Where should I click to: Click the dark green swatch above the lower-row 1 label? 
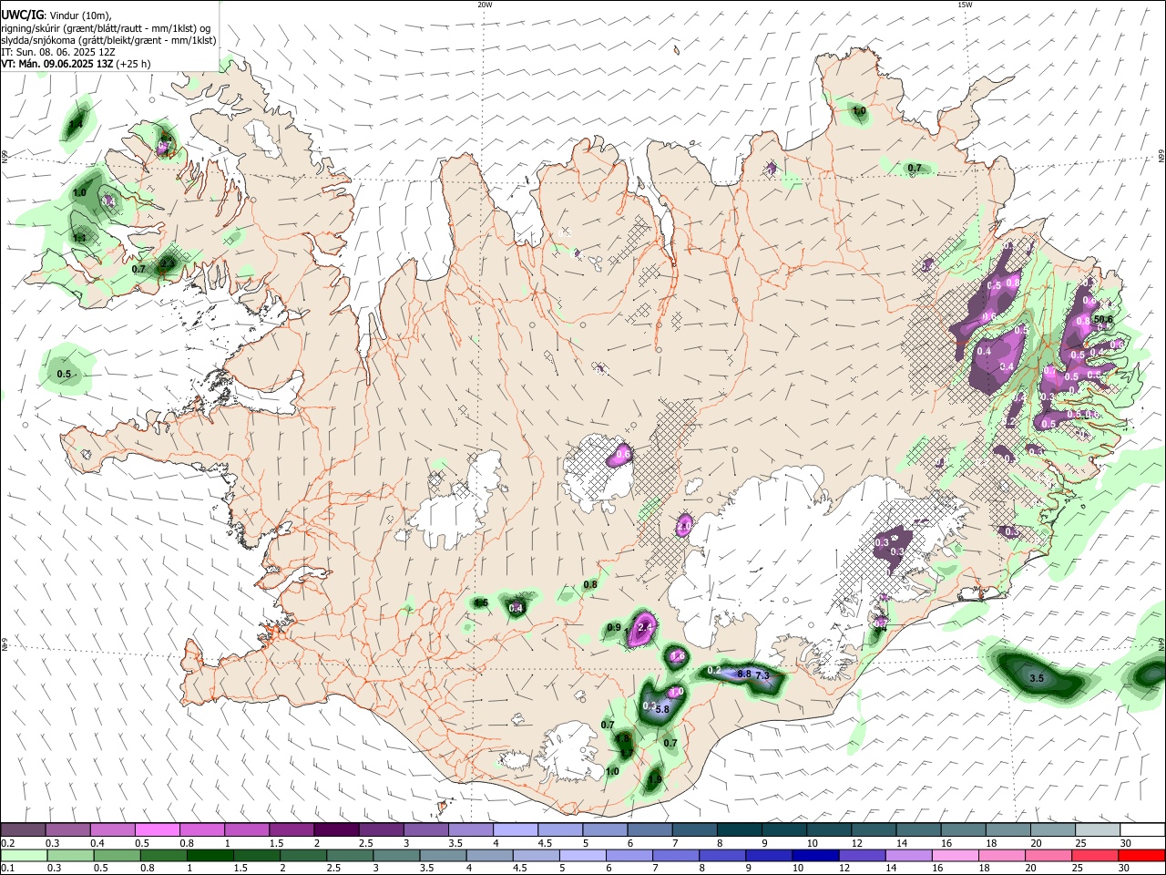210,856
